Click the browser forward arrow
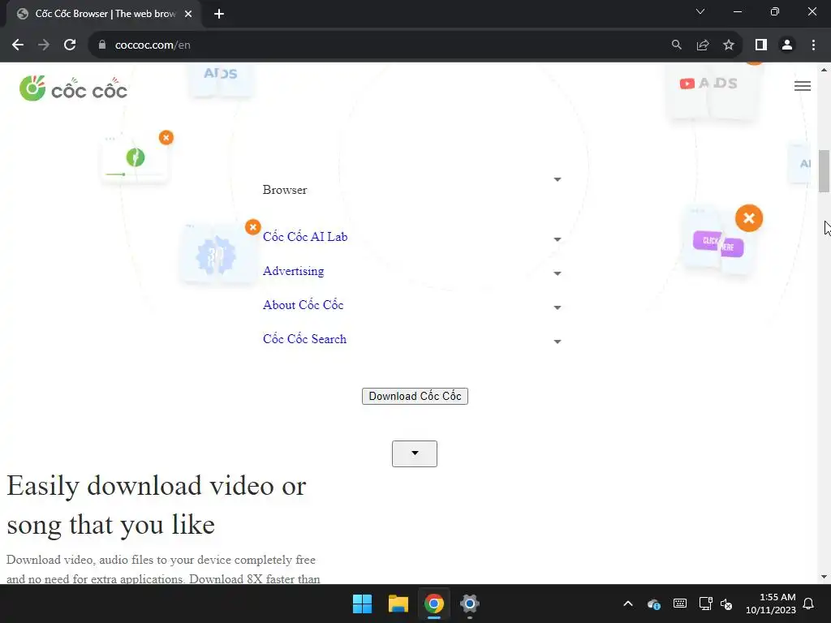Screen dimensions: 831x623 pyautogui.click(x=44, y=45)
